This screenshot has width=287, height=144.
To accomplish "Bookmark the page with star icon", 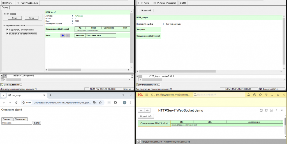I will pyautogui.click(x=100, y=103).
